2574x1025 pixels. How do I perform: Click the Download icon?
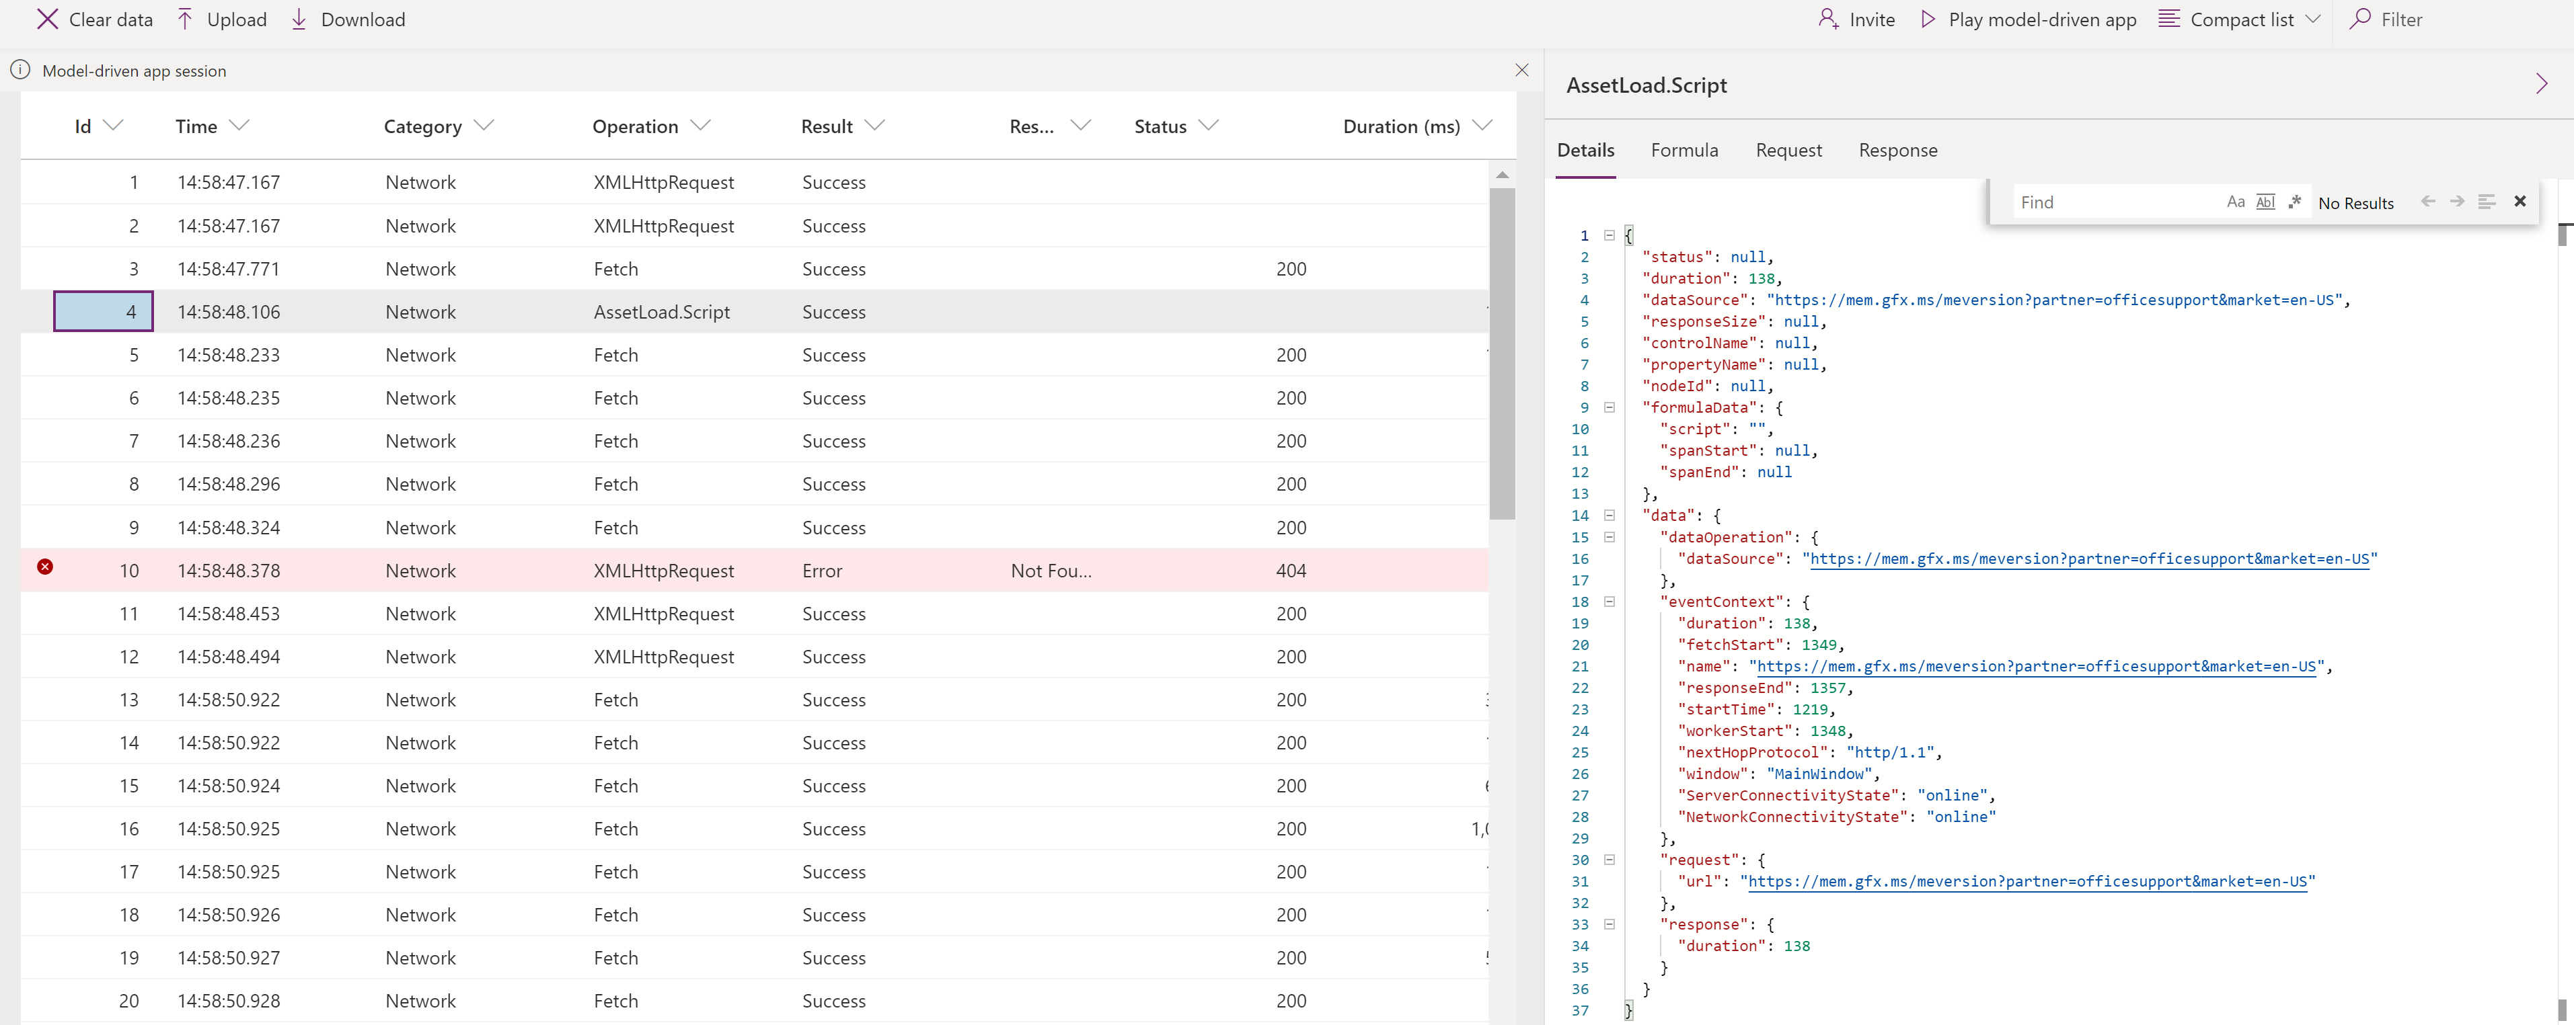coord(301,19)
